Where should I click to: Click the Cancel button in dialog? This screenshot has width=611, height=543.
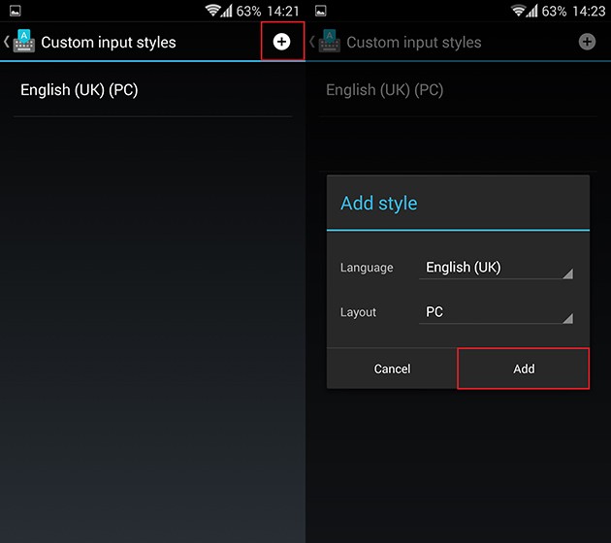(x=392, y=368)
